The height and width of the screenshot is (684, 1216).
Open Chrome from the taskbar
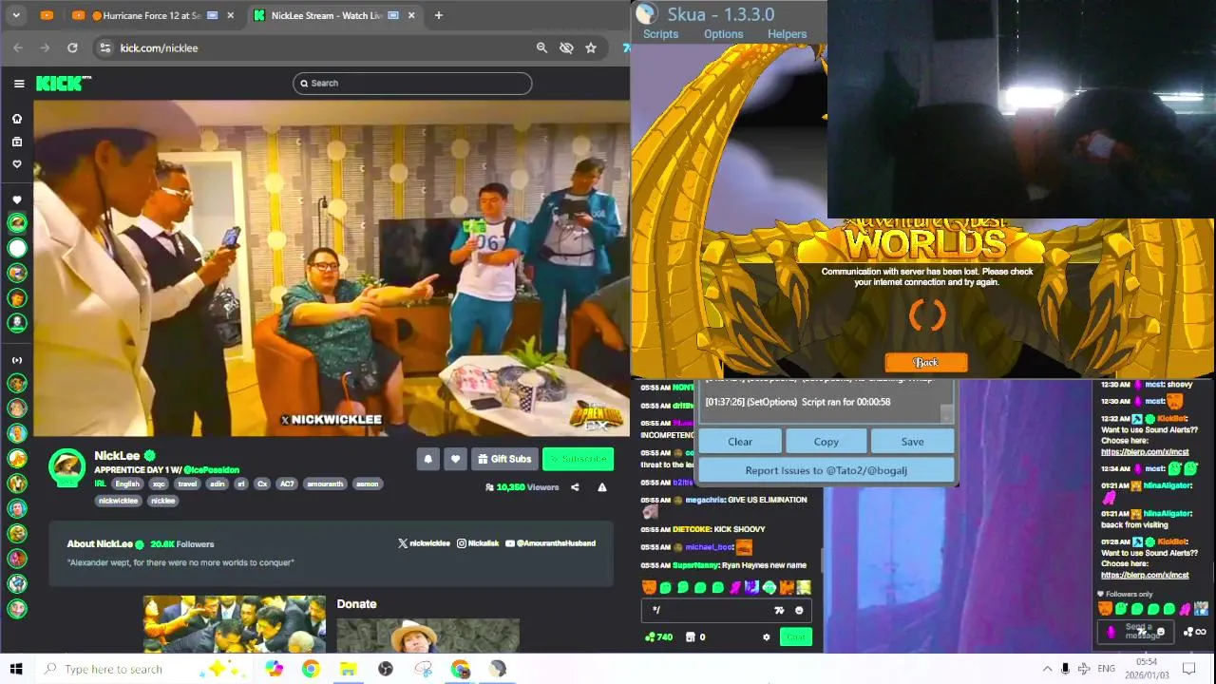click(x=311, y=669)
